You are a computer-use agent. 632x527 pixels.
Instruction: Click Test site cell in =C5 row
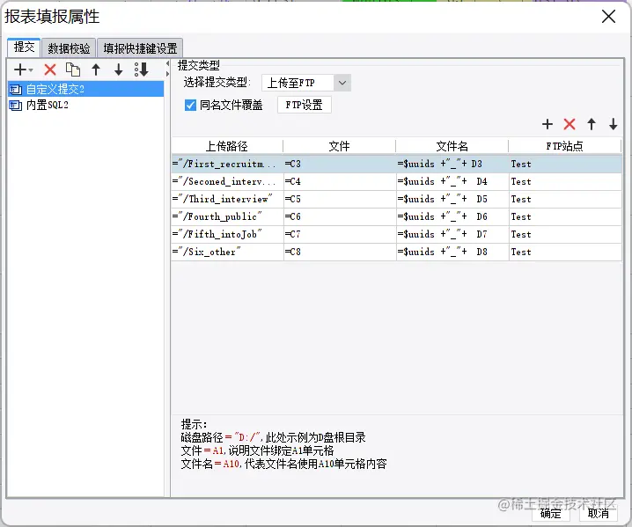(565, 199)
